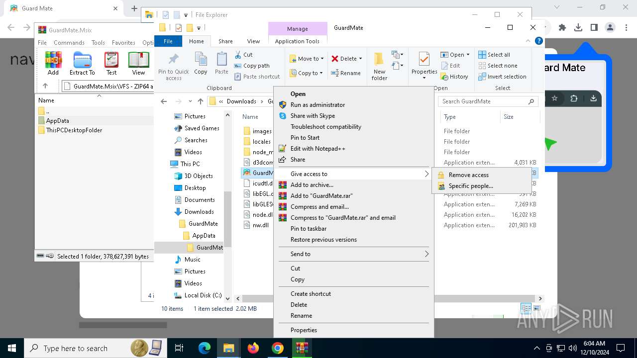Viewport: 637px width, 358px height.
Task: Open Application Tools tab
Action: point(297,41)
